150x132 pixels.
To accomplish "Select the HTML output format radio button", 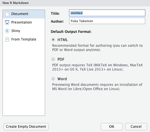I will click(x=53, y=40).
